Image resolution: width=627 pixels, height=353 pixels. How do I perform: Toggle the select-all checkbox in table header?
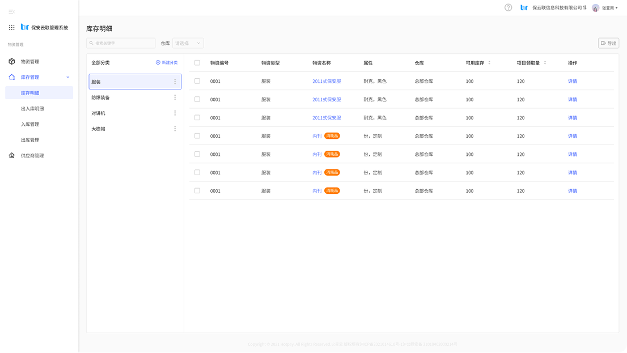pyautogui.click(x=197, y=63)
